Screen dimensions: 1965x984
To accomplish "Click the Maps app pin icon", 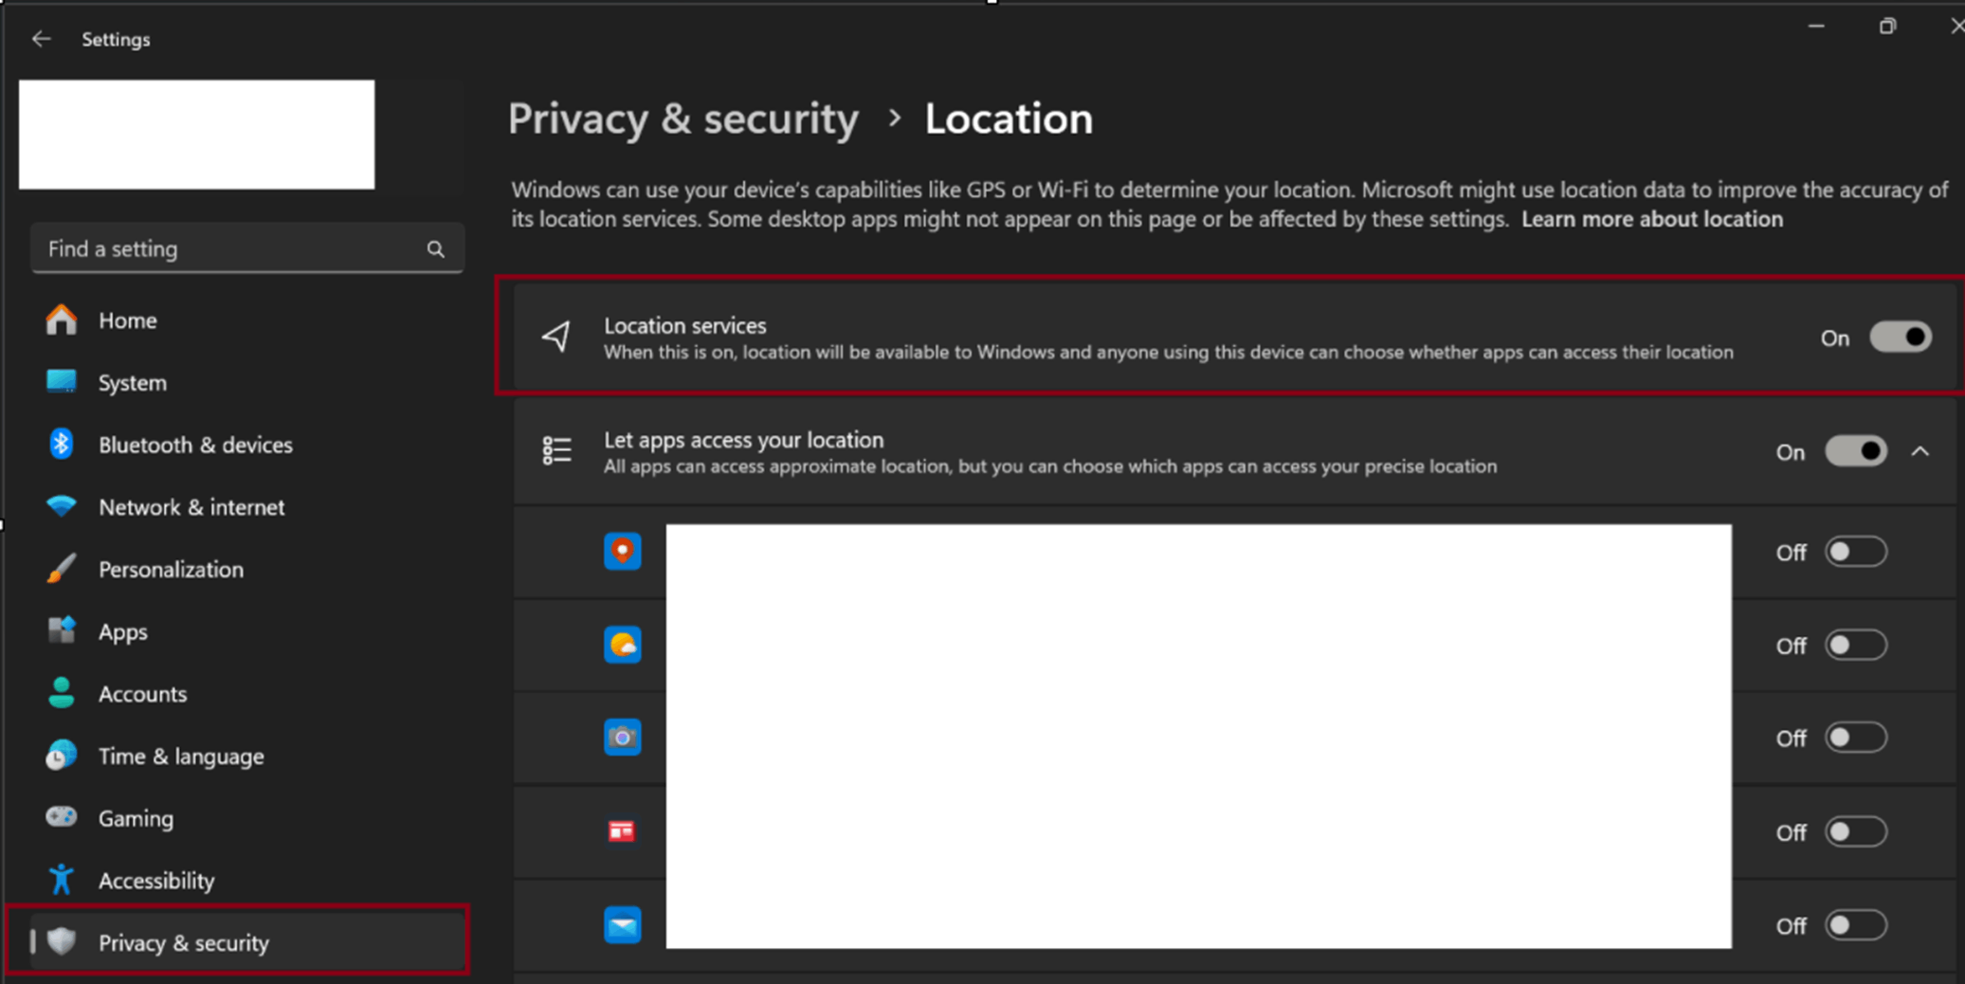I will pos(623,552).
